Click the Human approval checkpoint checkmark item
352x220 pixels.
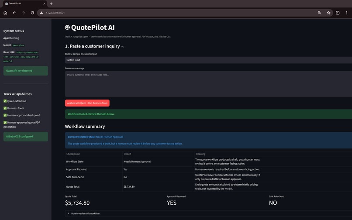click(21, 115)
